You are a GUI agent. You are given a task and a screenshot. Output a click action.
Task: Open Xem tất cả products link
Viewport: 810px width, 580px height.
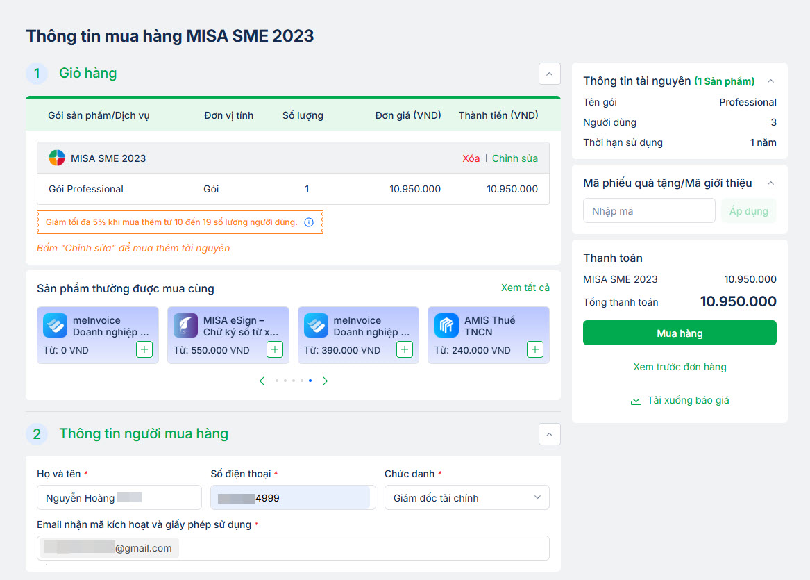coord(525,288)
